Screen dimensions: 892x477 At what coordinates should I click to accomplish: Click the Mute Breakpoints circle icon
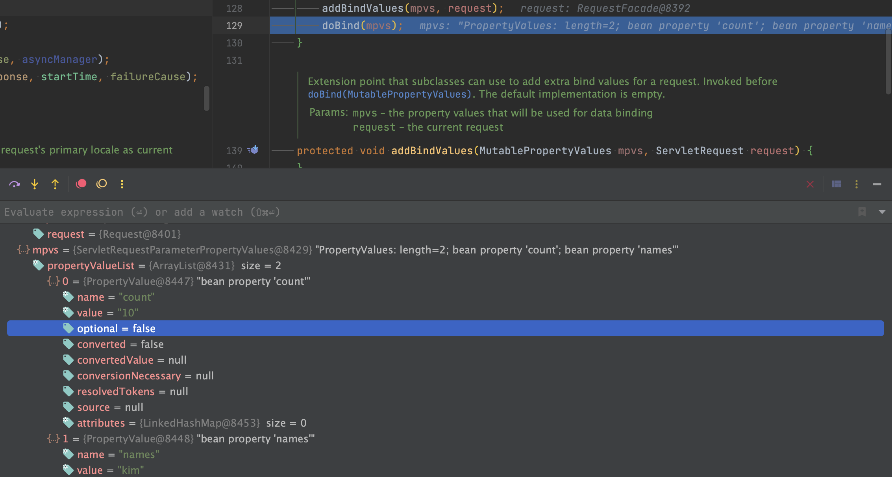click(x=102, y=184)
